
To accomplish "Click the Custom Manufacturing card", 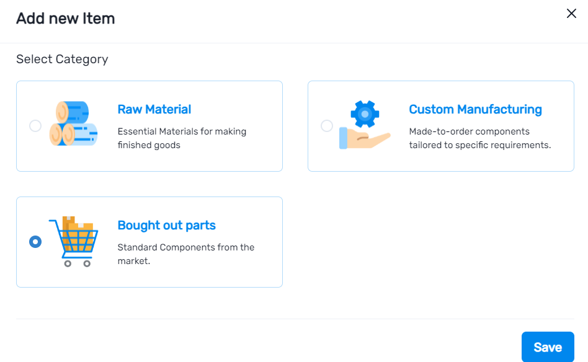I will click(x=440, y=126).
